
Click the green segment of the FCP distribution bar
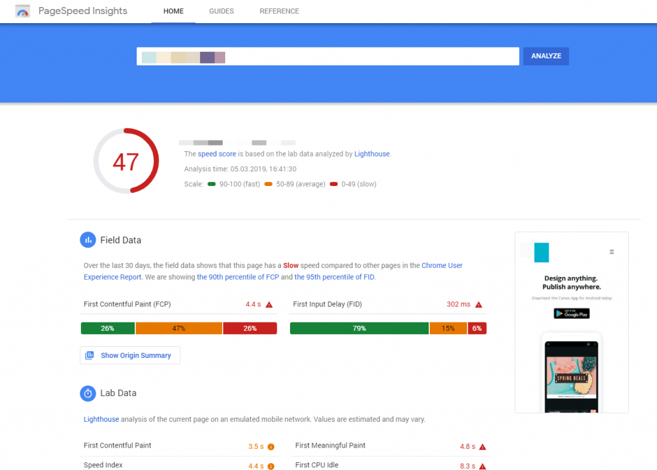[x=107, y=328]
